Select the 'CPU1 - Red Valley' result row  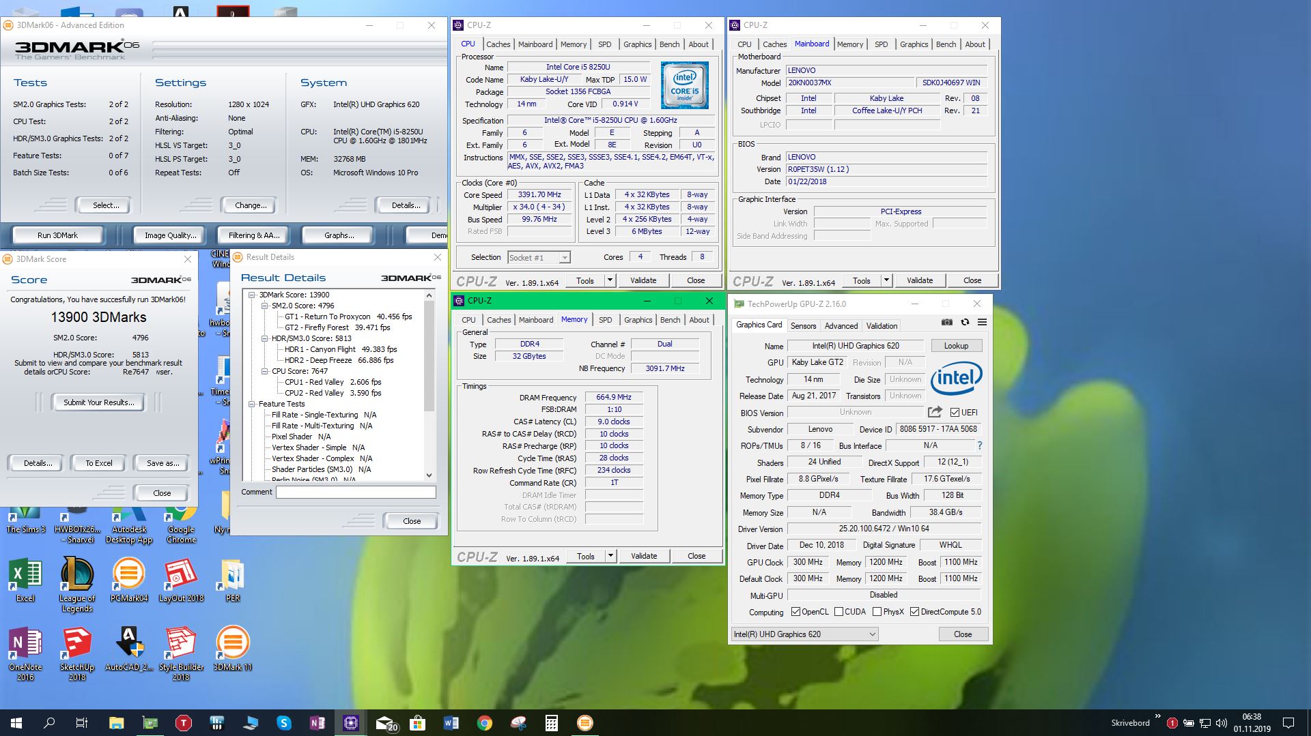click(x=333, y=383)
